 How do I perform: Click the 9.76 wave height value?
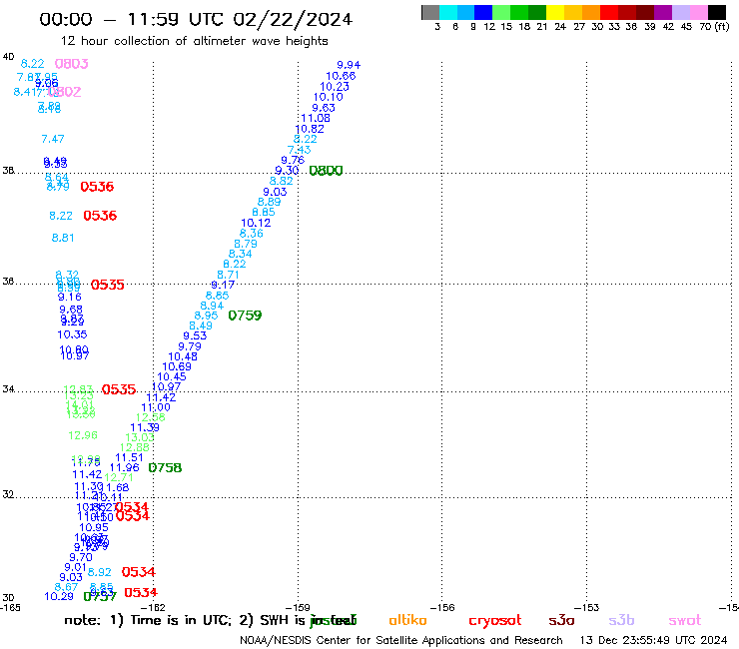[293, 160]
